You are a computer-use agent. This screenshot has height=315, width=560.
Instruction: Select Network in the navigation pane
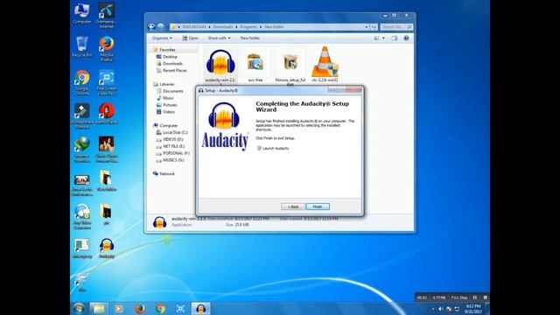click(x=167, y=173)
